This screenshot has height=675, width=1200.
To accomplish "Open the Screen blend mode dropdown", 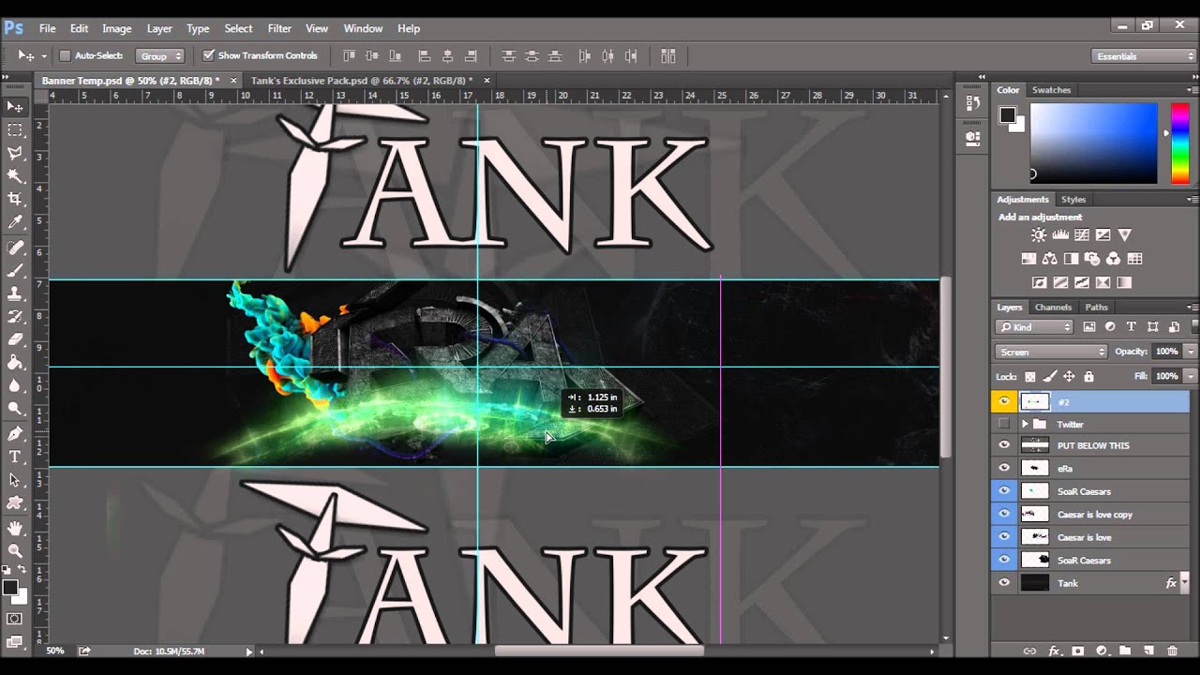I will click(x=1051, y=352).
